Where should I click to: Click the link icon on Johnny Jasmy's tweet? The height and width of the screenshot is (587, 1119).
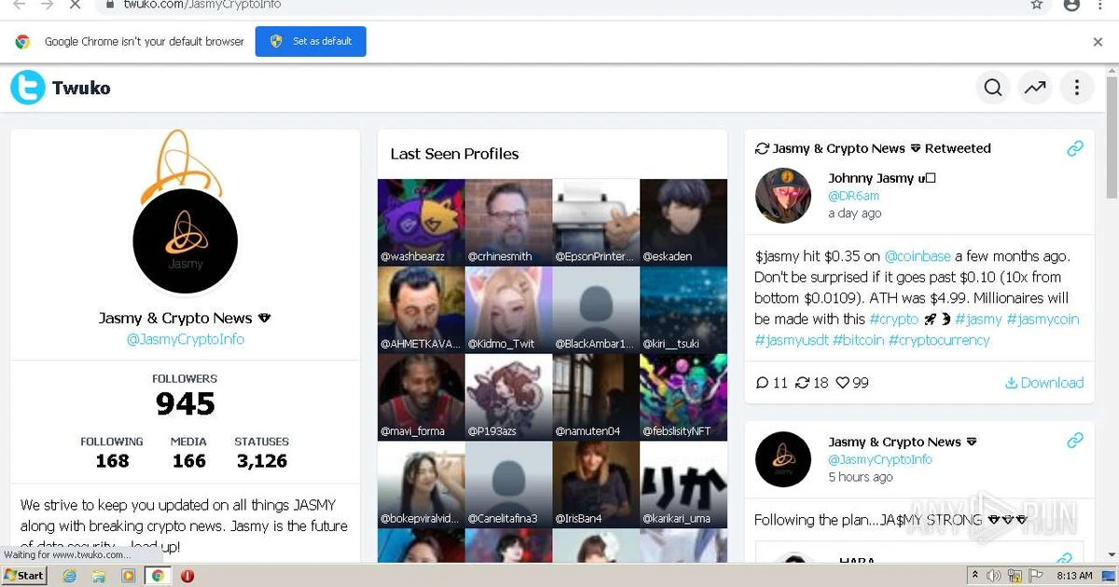(x=1074, y=147)
